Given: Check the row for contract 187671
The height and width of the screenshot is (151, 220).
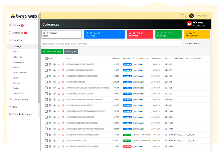Looking at the screenshot, I should pyautogui.click(x=46, y=88).
